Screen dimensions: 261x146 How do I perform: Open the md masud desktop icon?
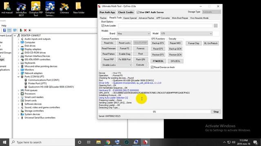click(x=7, y=8)
